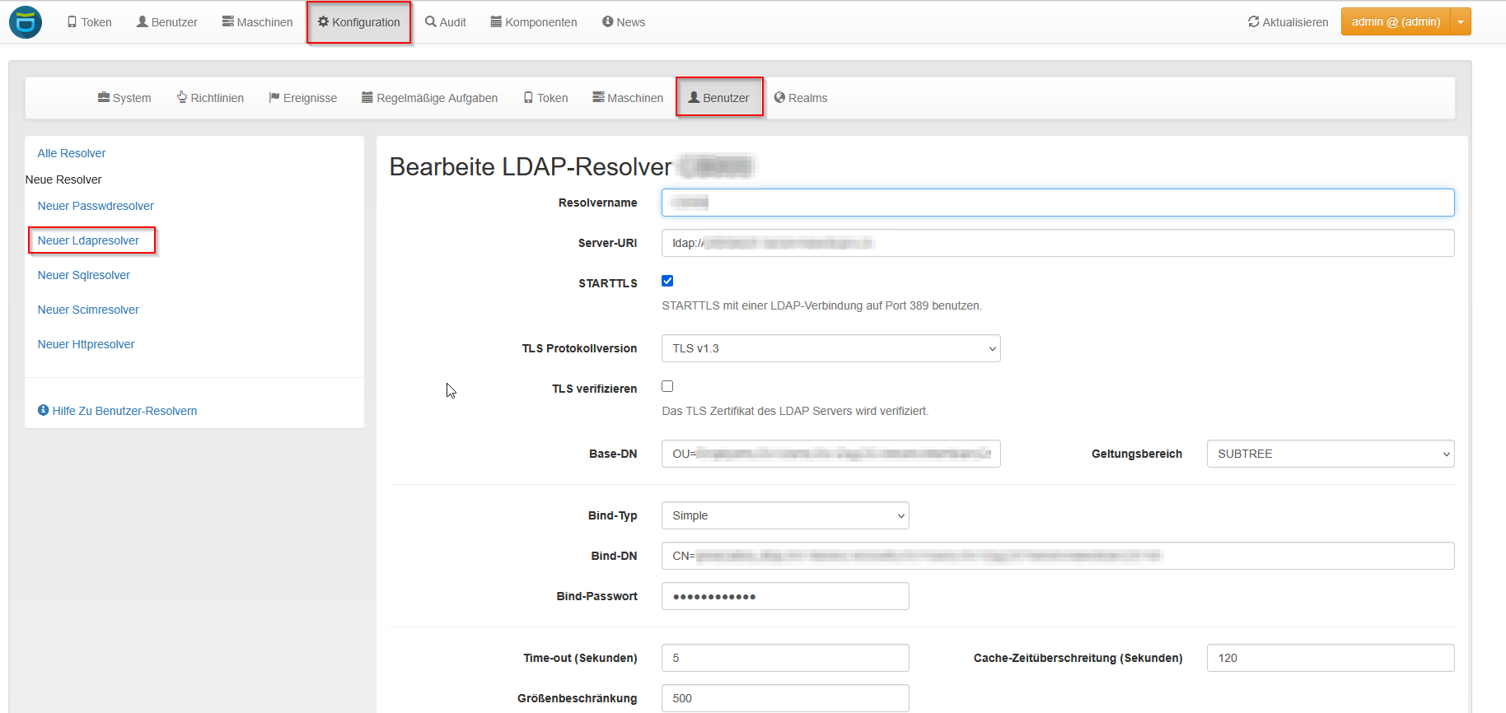Click the Bind-Passwort field
This screenshot has width=1506, height=713.
[784, 596]
